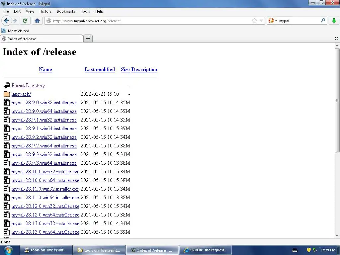Download mypal-28.9.3.win64.installer.exe

tap(44, 163)
